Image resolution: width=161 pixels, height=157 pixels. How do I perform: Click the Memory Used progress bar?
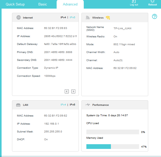pyautogui.click(x=112, y=147)
